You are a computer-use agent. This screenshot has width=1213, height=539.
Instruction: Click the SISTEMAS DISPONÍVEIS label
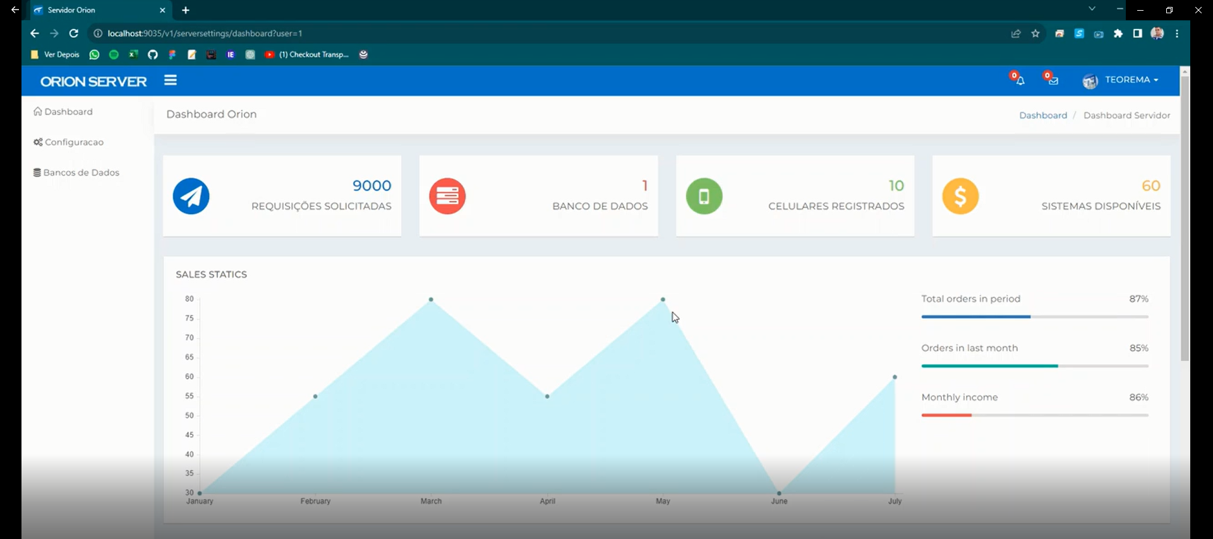click(1101, 206)
